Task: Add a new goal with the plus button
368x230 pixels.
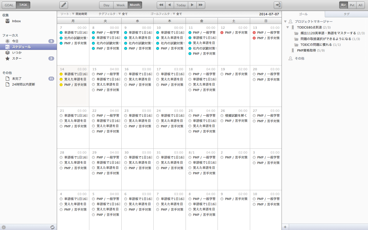Action: coord(285,227)
